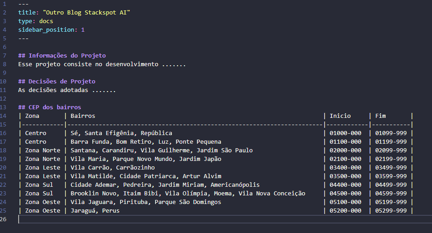This screenshot has width=432, height=233.
Task: Click "Zona Oeste" in the Jaraguá row
Action: click(x=43, y=211)
